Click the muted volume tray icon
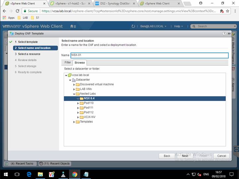The height and width of the screenshot is (179, 239). (199, 174)
